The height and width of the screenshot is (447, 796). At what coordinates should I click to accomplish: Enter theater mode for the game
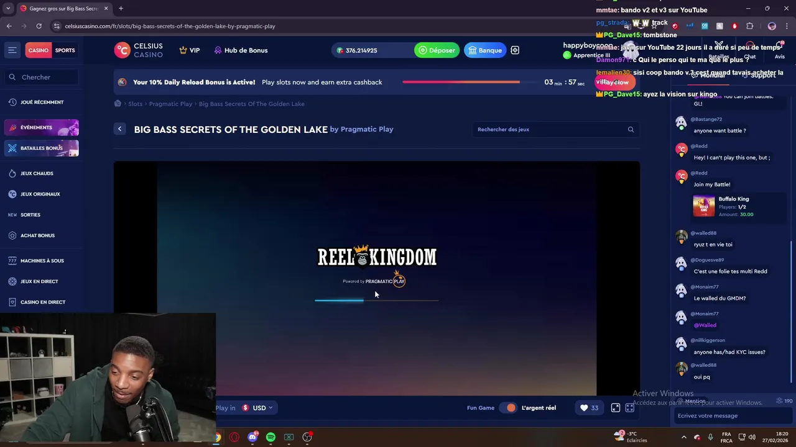616,408
